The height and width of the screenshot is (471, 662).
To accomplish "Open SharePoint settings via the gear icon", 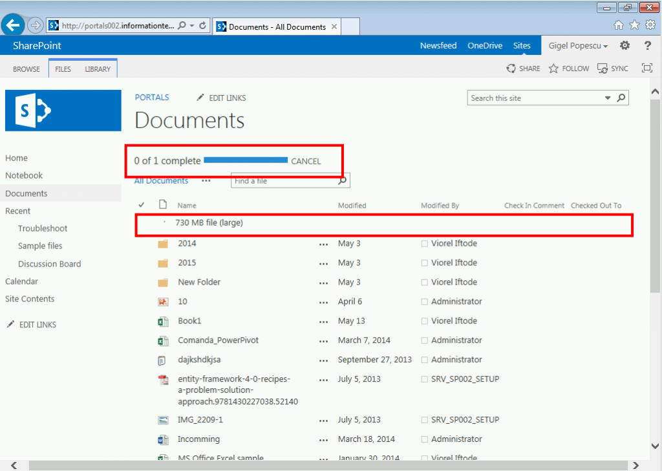I will pos(625,45).
